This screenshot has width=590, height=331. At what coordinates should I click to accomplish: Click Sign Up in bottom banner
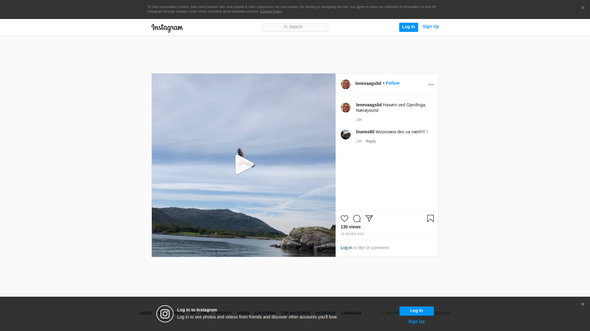(x=416, y=321)
